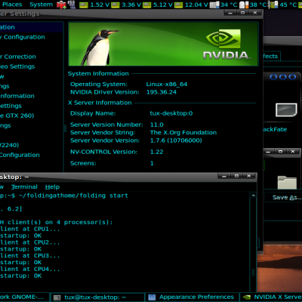
Task: Click the Linux-x86_64 operating system value
Action: (x=167, y=85)
